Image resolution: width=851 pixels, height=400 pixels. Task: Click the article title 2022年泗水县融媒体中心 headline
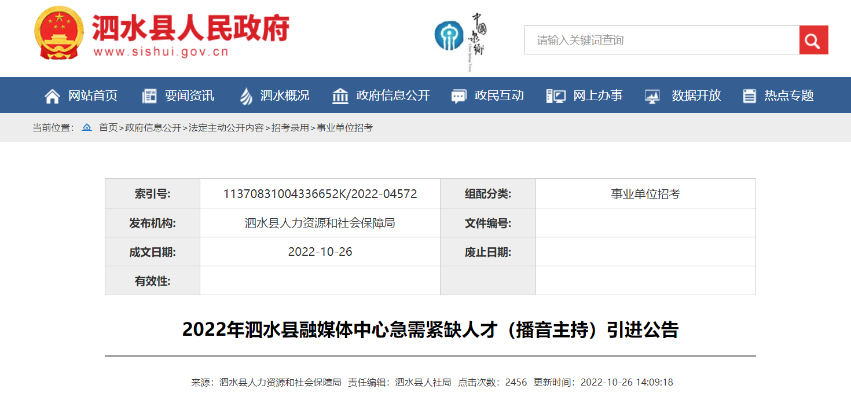pos(430,329)
